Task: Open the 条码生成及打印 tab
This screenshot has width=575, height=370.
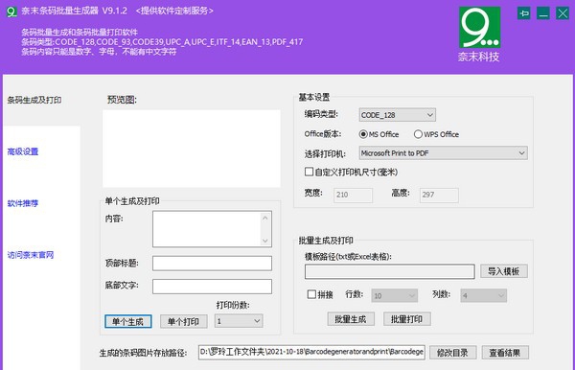Action: tap(34, 100)
